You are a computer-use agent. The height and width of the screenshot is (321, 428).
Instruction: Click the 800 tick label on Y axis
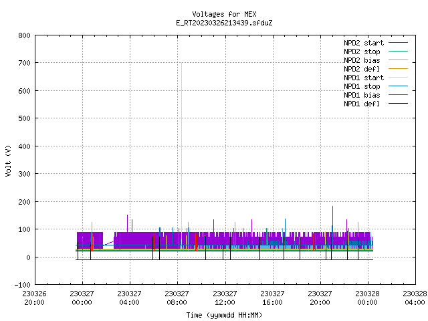click(24, 35)
